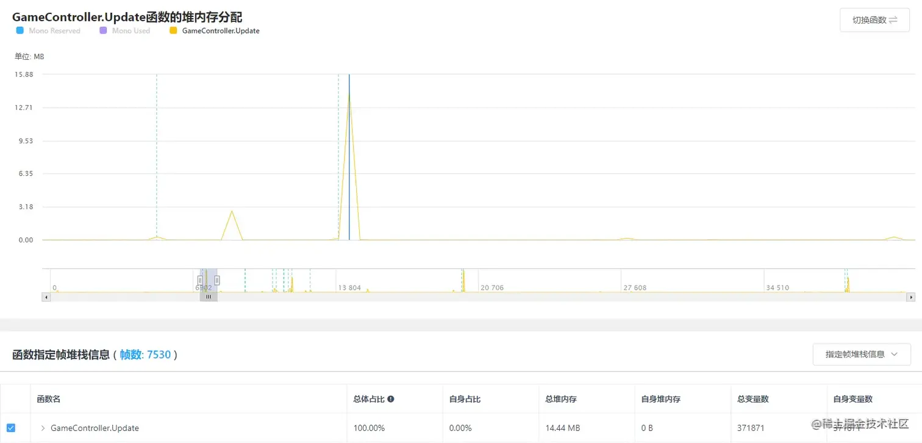922x443 pixels.
Task: Click the 13 804 label in overview timeline
Action: click(x=349, y=287)
